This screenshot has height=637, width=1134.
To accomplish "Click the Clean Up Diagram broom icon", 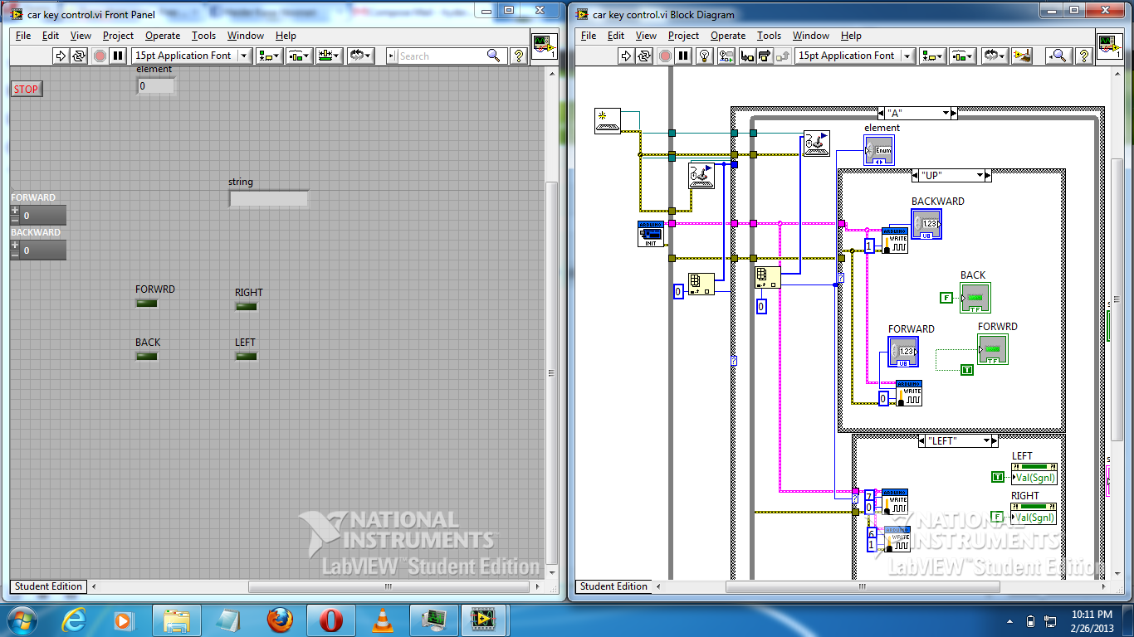I will click(x=1021, y=56).
